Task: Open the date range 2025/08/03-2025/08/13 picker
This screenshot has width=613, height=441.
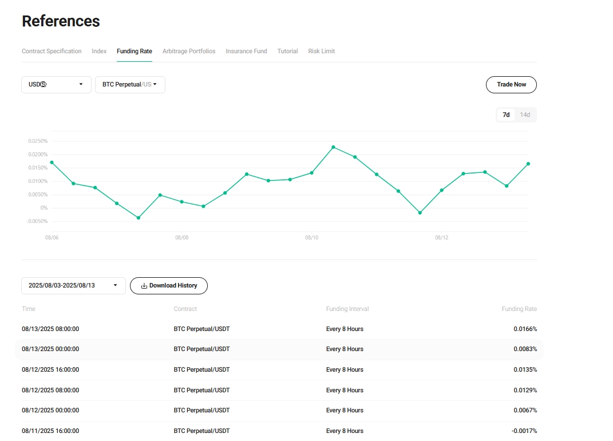Action: click(x=73, y=286)
